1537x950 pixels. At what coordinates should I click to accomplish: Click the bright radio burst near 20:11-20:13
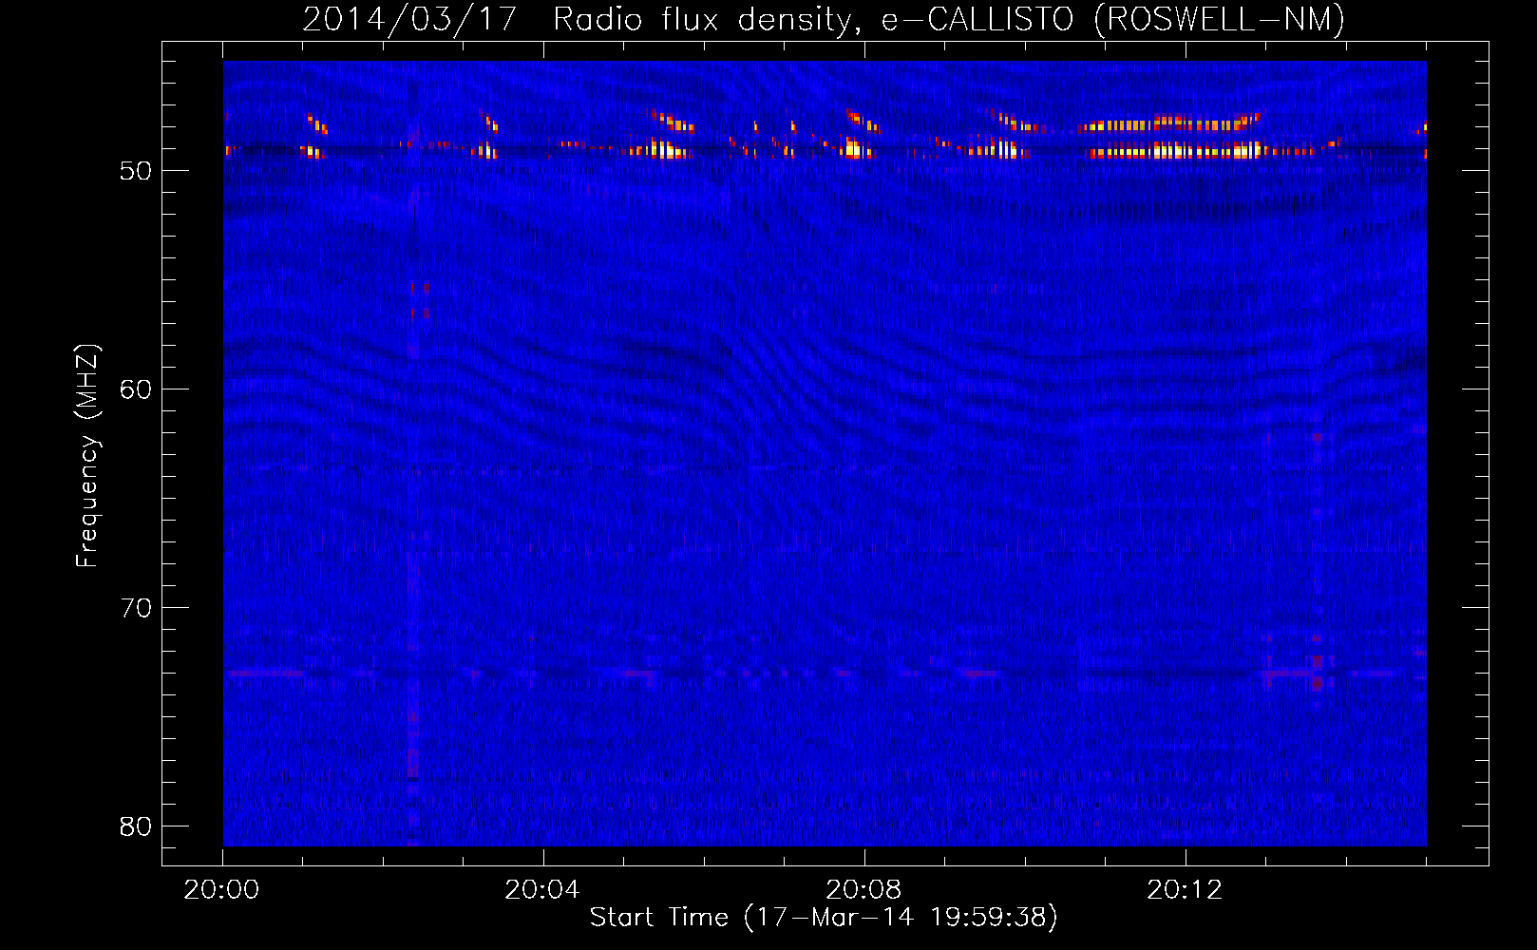1175,137
